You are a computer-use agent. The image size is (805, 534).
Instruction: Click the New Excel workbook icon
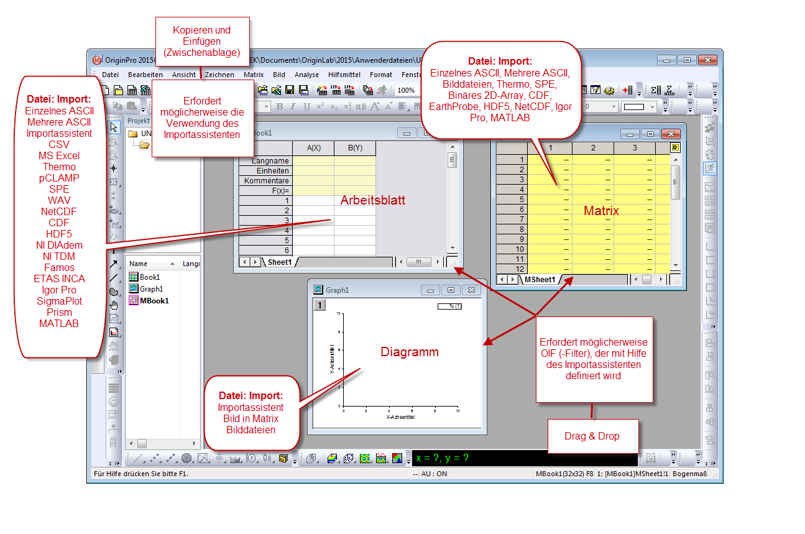point(145,90)
